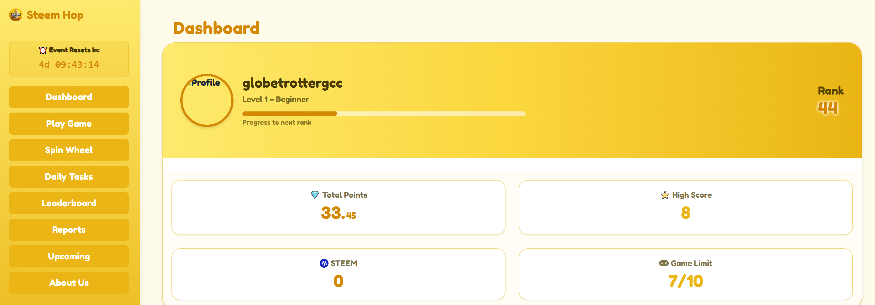Click the diamond icon beside Total Points
875x305 pixels.
pyautogui.click(x=315, y=195)
